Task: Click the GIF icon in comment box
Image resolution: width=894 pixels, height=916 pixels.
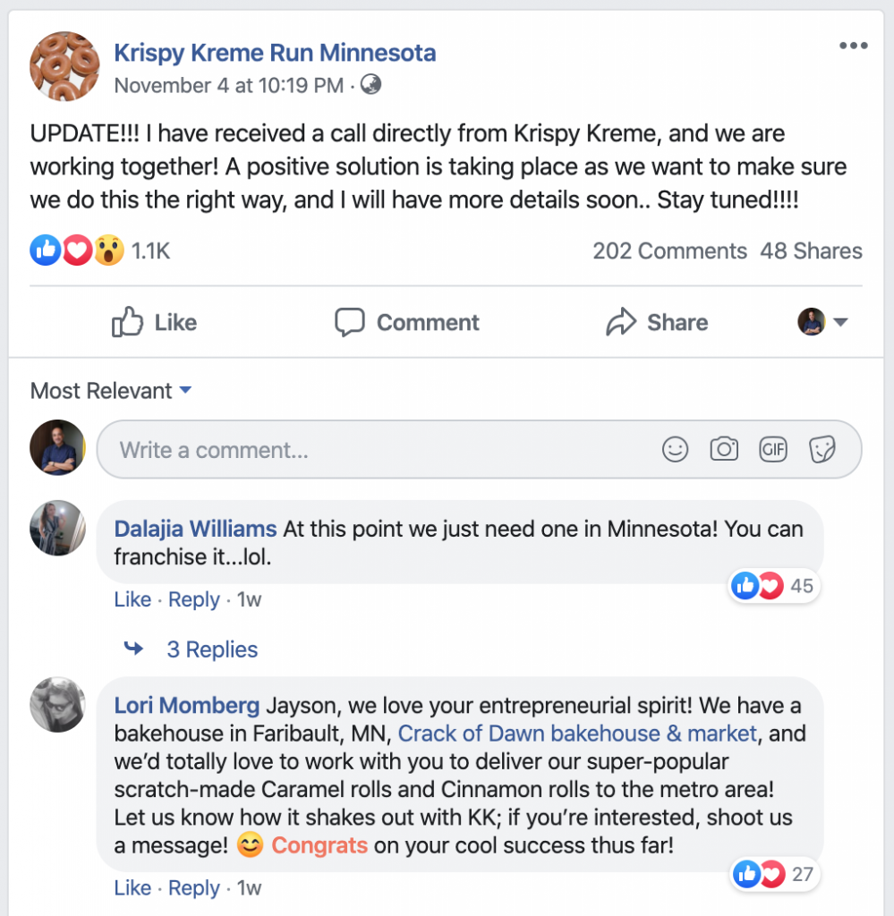Action: click(x=772, y=449)
